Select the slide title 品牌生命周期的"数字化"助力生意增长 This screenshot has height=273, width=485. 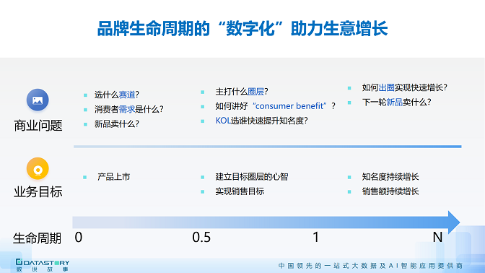pos(242,28)
